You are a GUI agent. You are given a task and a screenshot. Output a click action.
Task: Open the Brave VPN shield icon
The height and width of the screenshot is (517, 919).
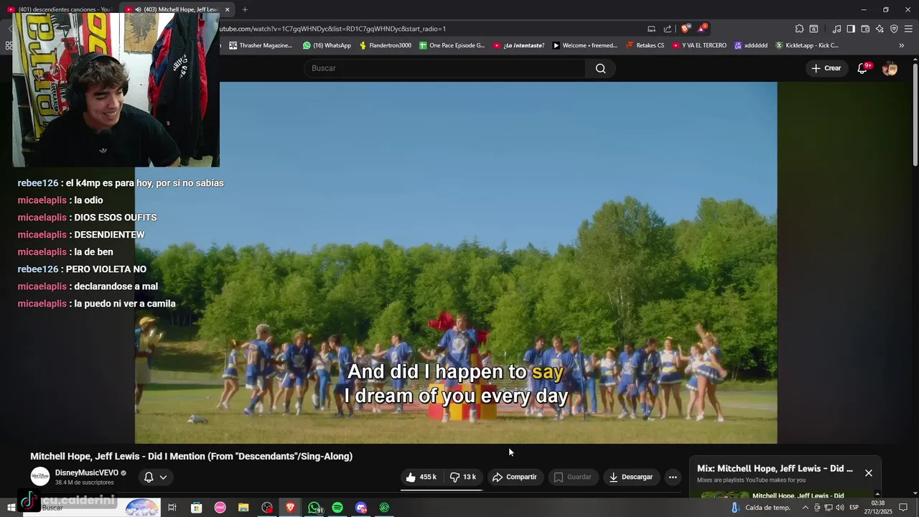pyautogui.click(x=894, y=29)
